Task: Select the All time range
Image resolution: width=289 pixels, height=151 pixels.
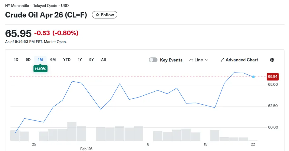Action: point(103,60)
